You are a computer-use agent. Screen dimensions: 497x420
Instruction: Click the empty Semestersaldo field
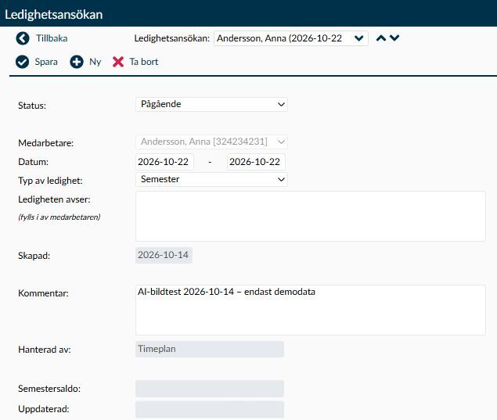[x=210, y=389]
